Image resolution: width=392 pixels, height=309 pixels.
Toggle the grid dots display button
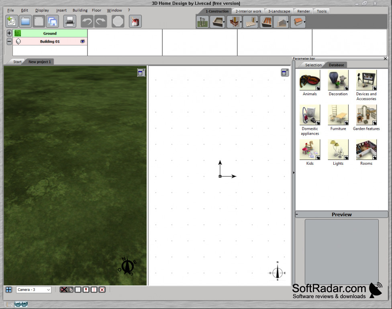tap(78, 290)
